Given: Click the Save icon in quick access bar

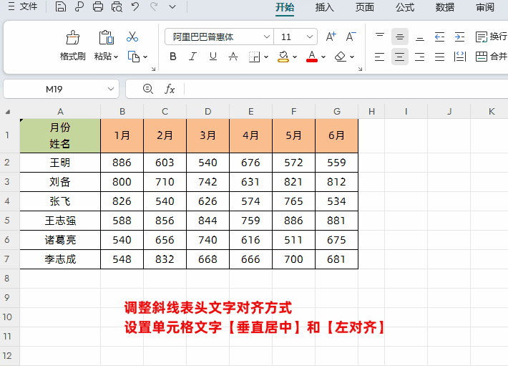Looking at the screenshot, I should pyautogui.click(x=61, y=7).
